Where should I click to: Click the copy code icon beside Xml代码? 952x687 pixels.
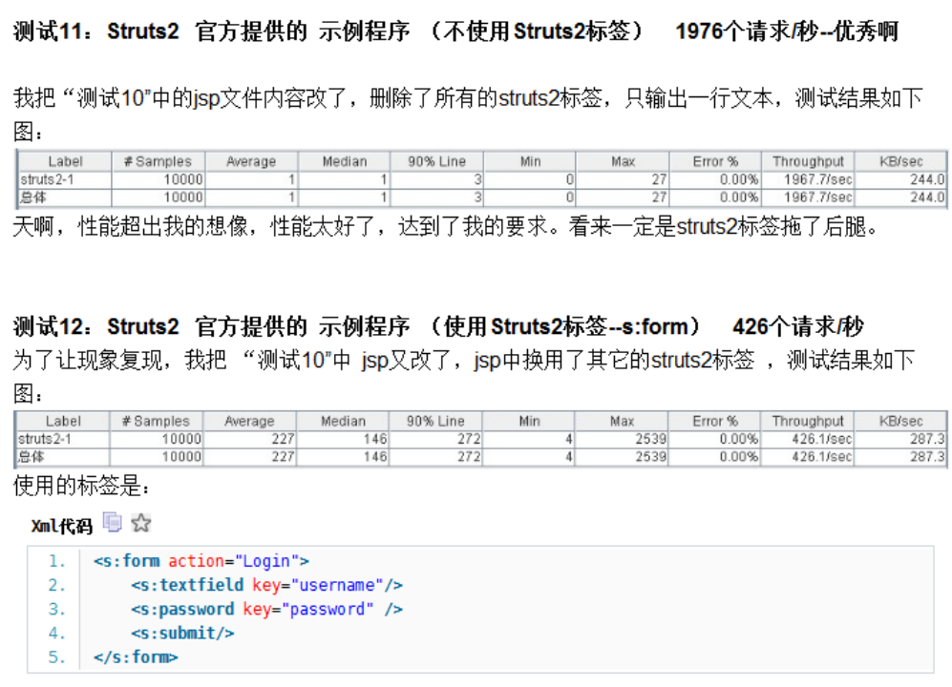point(113,523)
